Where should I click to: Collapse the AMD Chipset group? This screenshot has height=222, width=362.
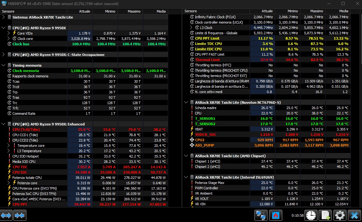click(x=186, y=156)
